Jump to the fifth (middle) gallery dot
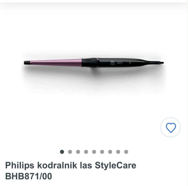Viewport: 188px width, 186px height. coord(94,152)
